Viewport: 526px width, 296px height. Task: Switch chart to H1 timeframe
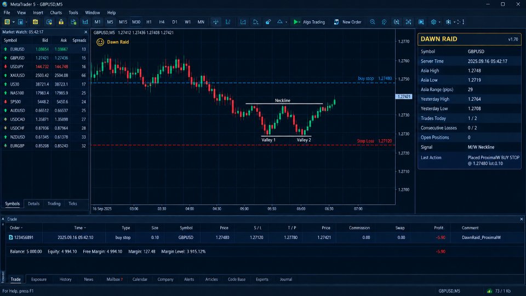click(149, 22)
